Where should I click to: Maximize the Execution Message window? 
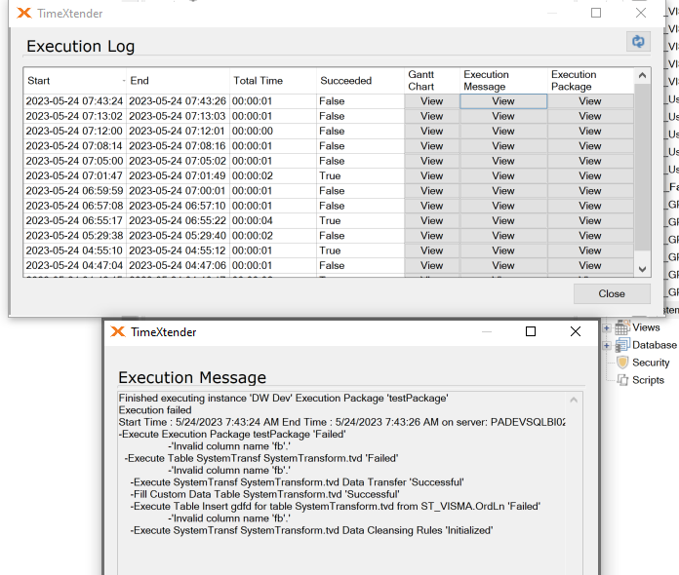531,331
